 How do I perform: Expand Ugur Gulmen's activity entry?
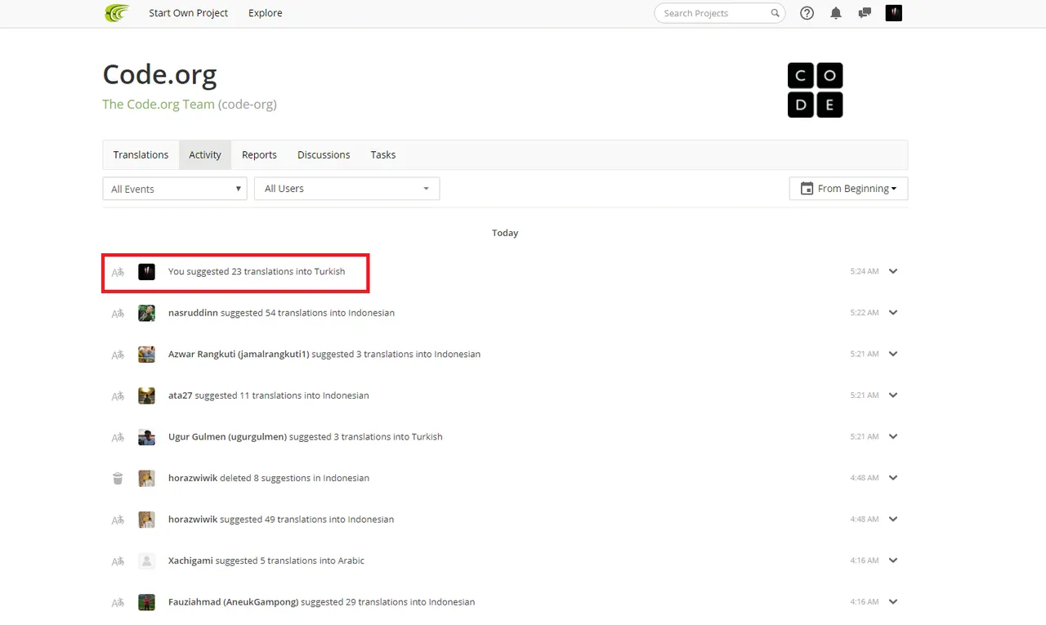[893, 436]
